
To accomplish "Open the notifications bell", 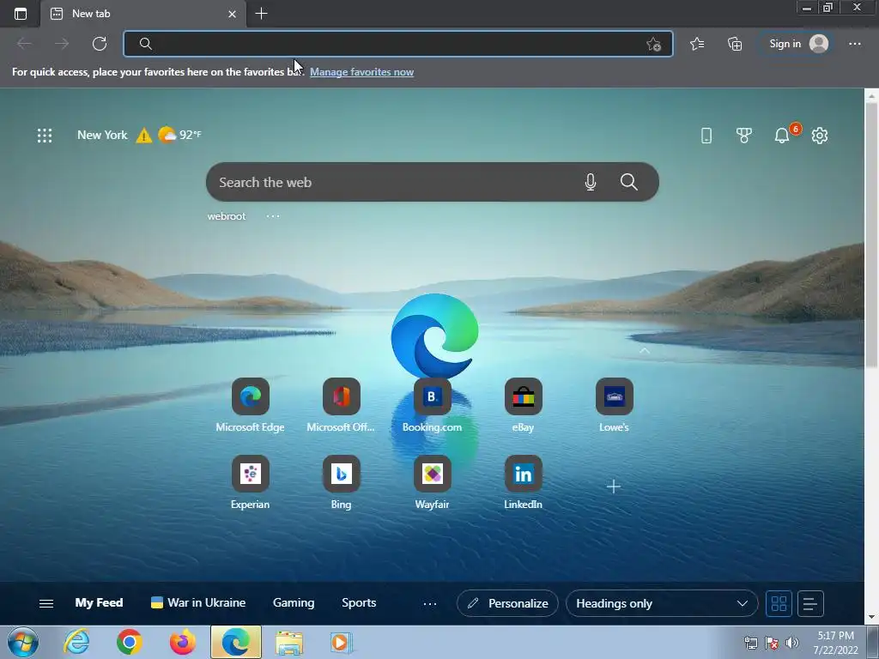I will coord(782,135).
